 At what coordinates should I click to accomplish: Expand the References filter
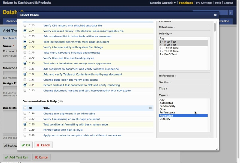168,76
